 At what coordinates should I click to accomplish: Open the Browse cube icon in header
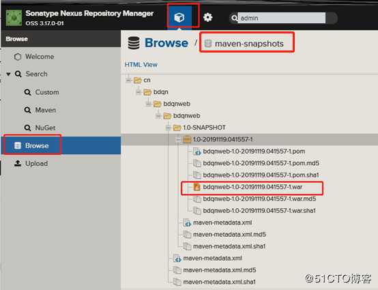[x=179, y=17]
